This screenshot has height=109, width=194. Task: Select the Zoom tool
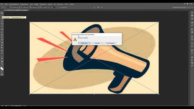(x=2, y=64)
